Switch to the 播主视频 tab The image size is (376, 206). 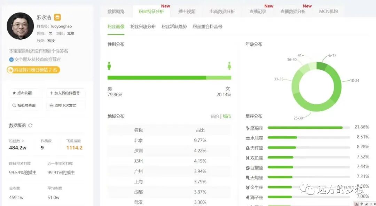click(x=187, y=11)
